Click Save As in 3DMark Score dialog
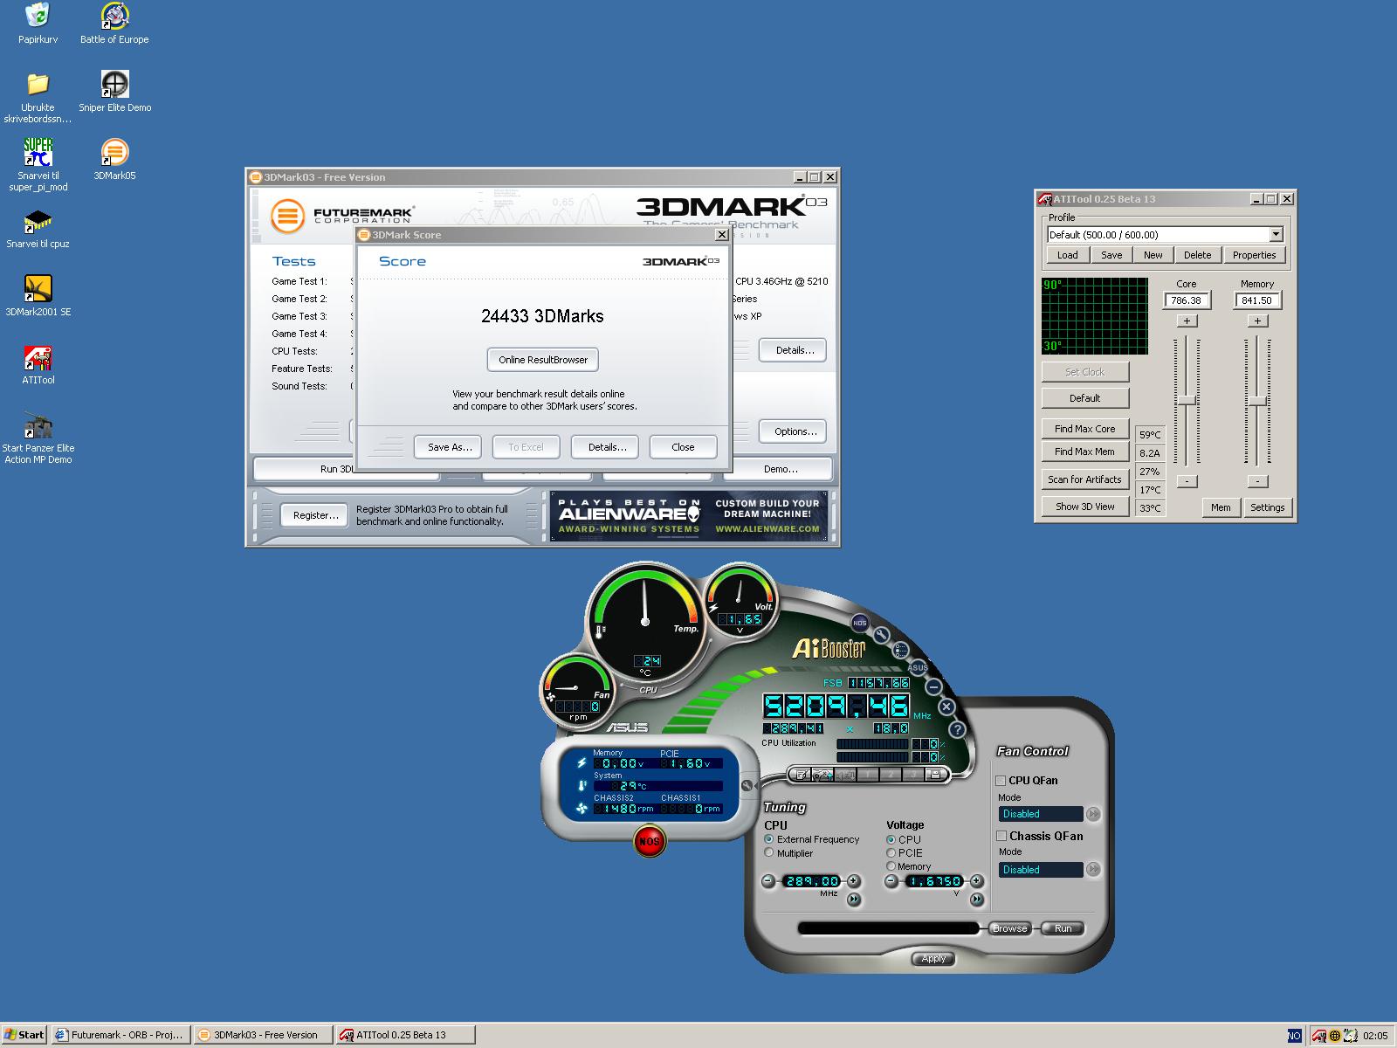This screenshot has width=1397, height=1048. (x=450, y=447)
